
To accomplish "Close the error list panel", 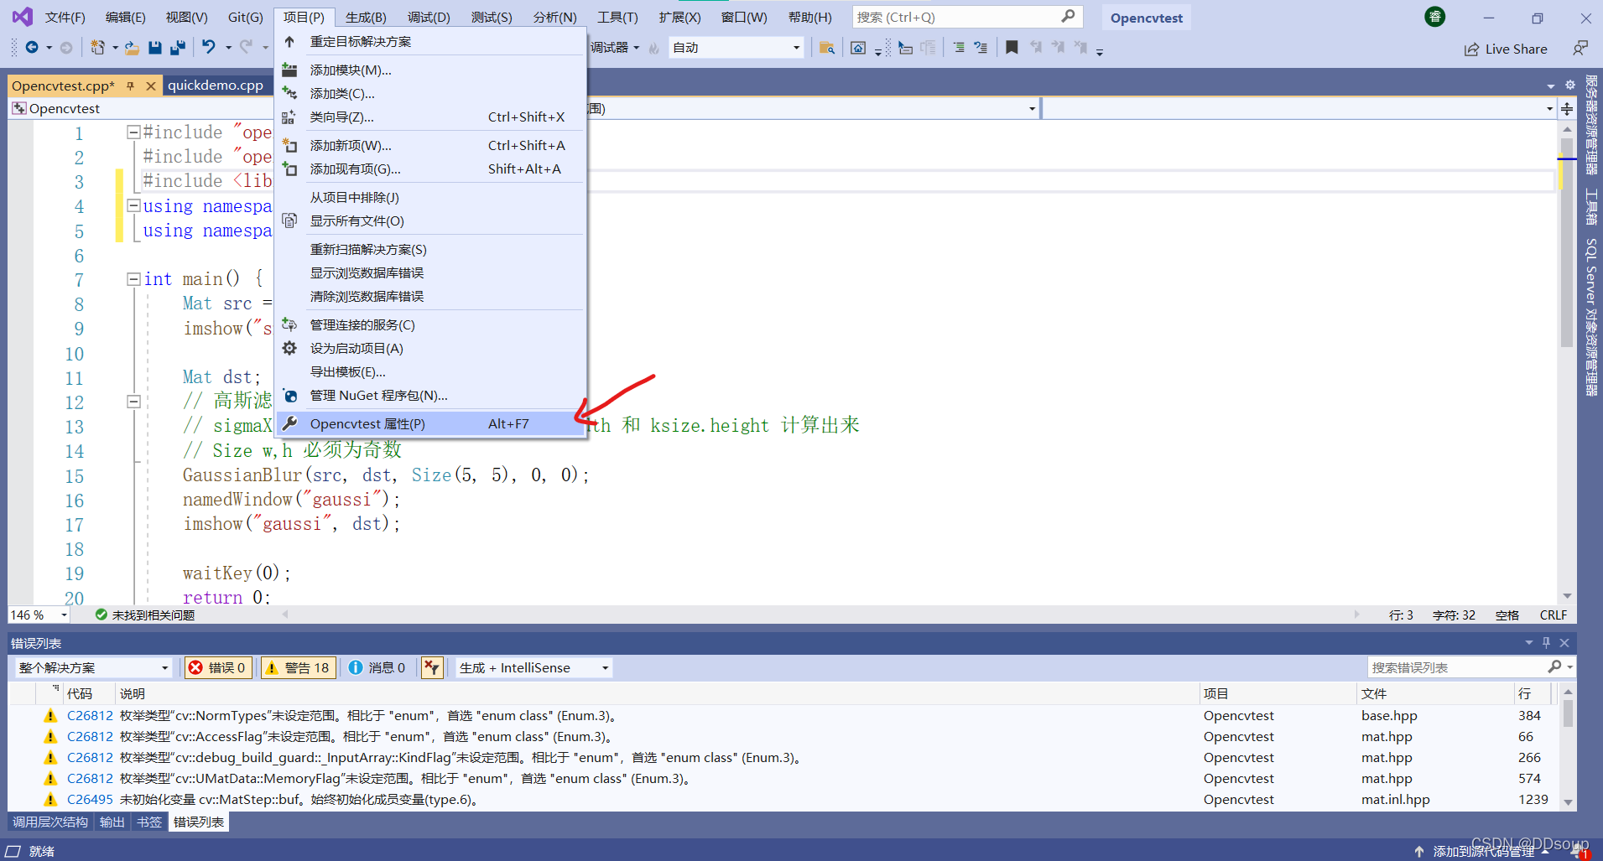I will click(x=1564, y=643).
